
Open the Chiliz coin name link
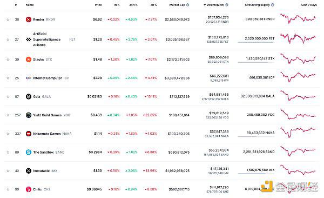point(37,189)
